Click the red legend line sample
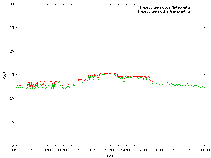The image size is (211, 158). coord(196,7)
